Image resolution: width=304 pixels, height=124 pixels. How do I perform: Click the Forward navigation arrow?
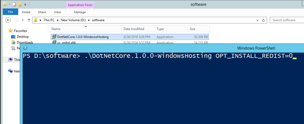tap(17, 20)
